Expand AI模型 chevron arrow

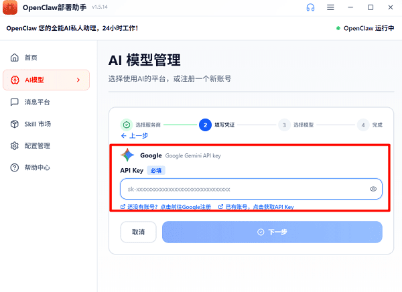pyautogui.click(x=78, y=80)
